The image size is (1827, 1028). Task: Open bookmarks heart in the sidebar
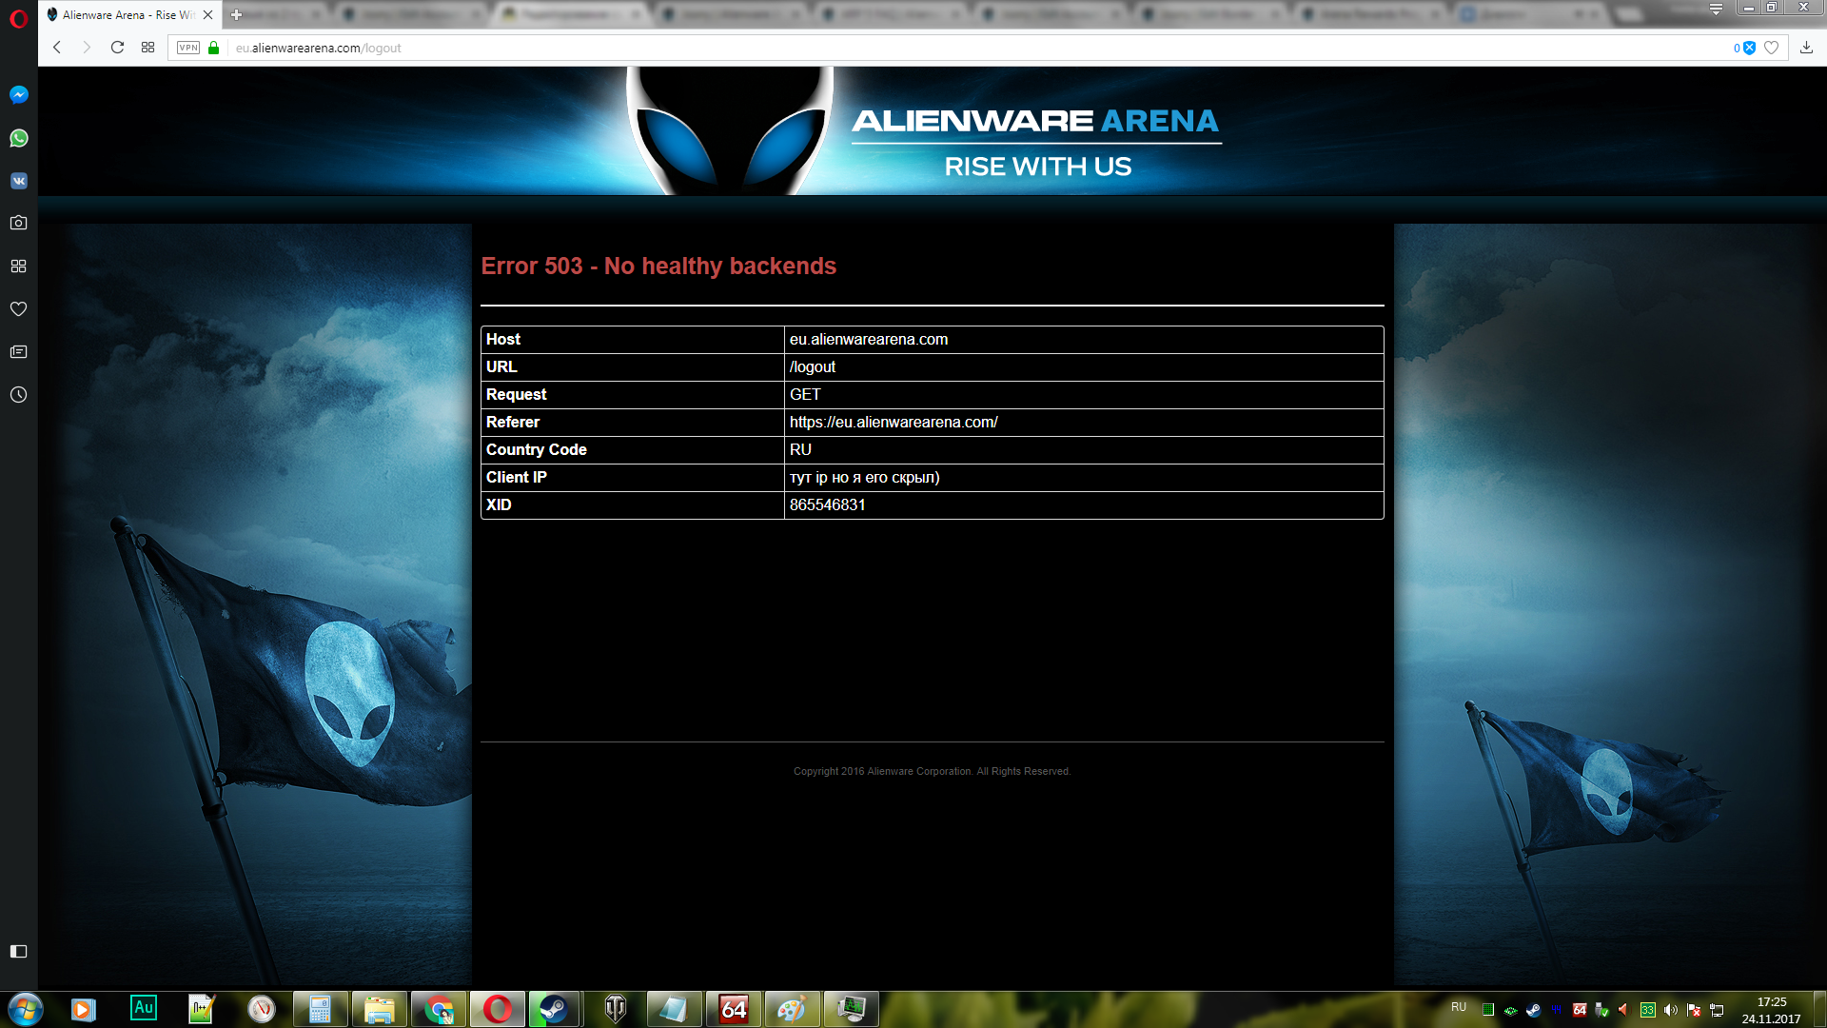pyautogui.click(x=18, y=308)
